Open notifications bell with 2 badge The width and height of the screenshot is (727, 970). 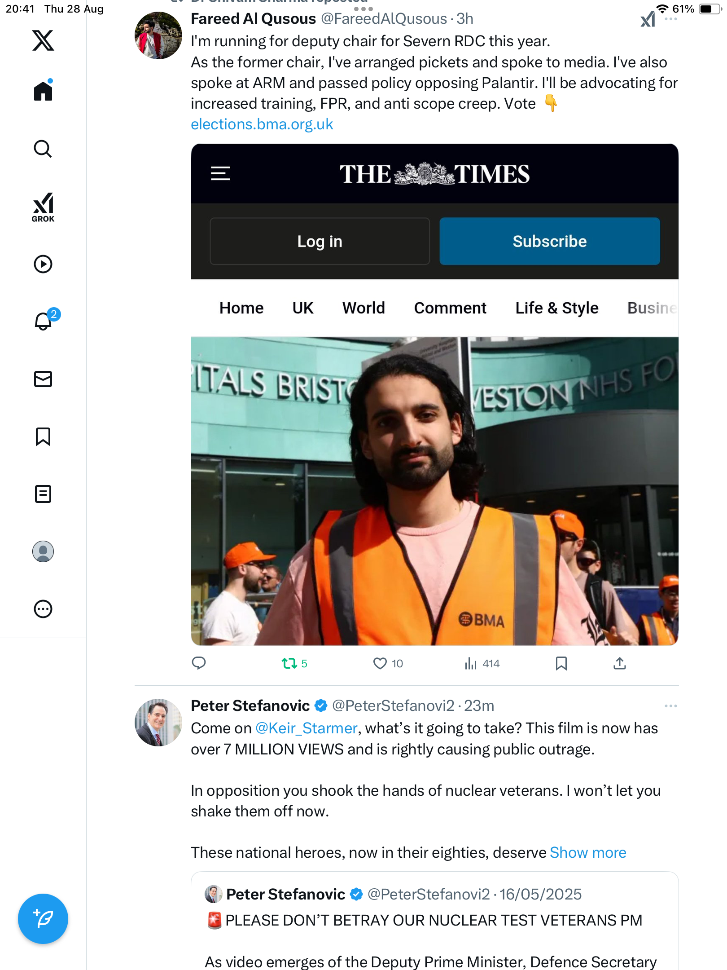click(43, 322)
